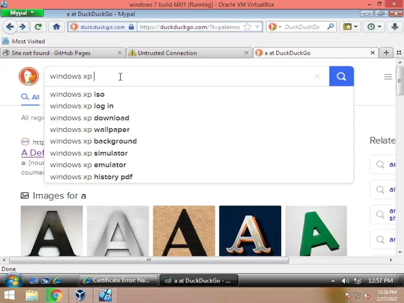This screenshot has width=404, height=303.
Task: Click the magnifier in toolbar search box
Action: 330,27
